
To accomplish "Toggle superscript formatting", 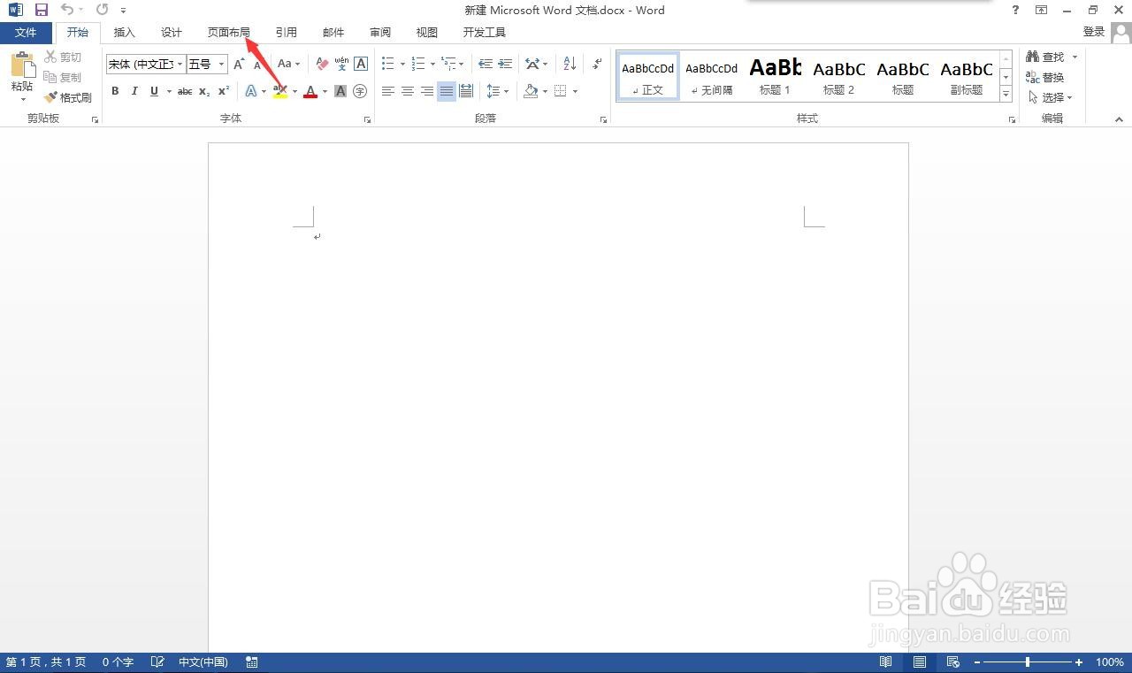I will [x=224, y=91].
